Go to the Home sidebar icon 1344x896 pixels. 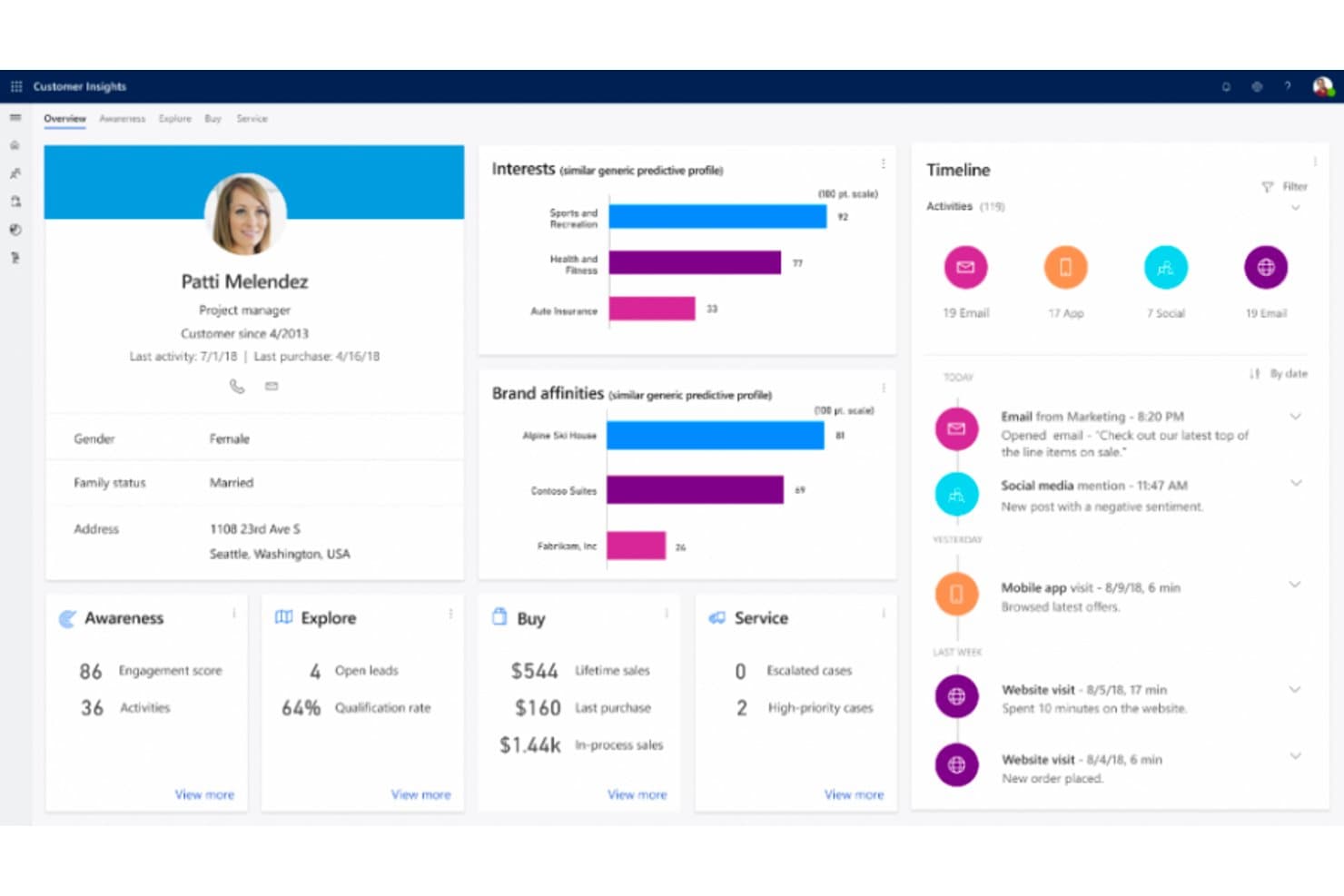tap(15, 145)
